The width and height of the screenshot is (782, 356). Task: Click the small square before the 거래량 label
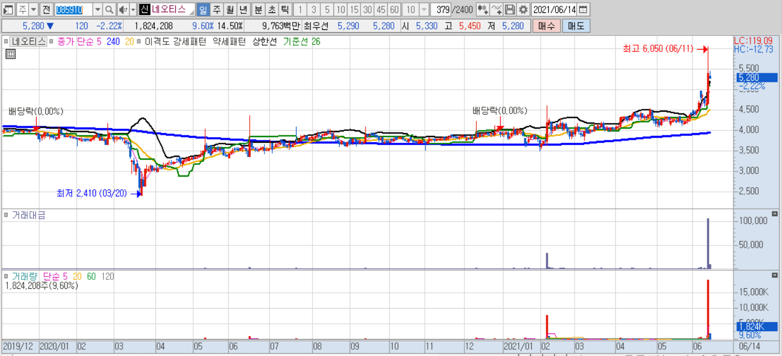click(7, 276)
